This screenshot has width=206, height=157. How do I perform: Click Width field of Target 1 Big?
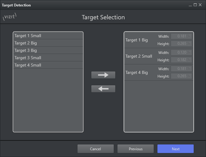pyautogui.click(x=180, y=36)
